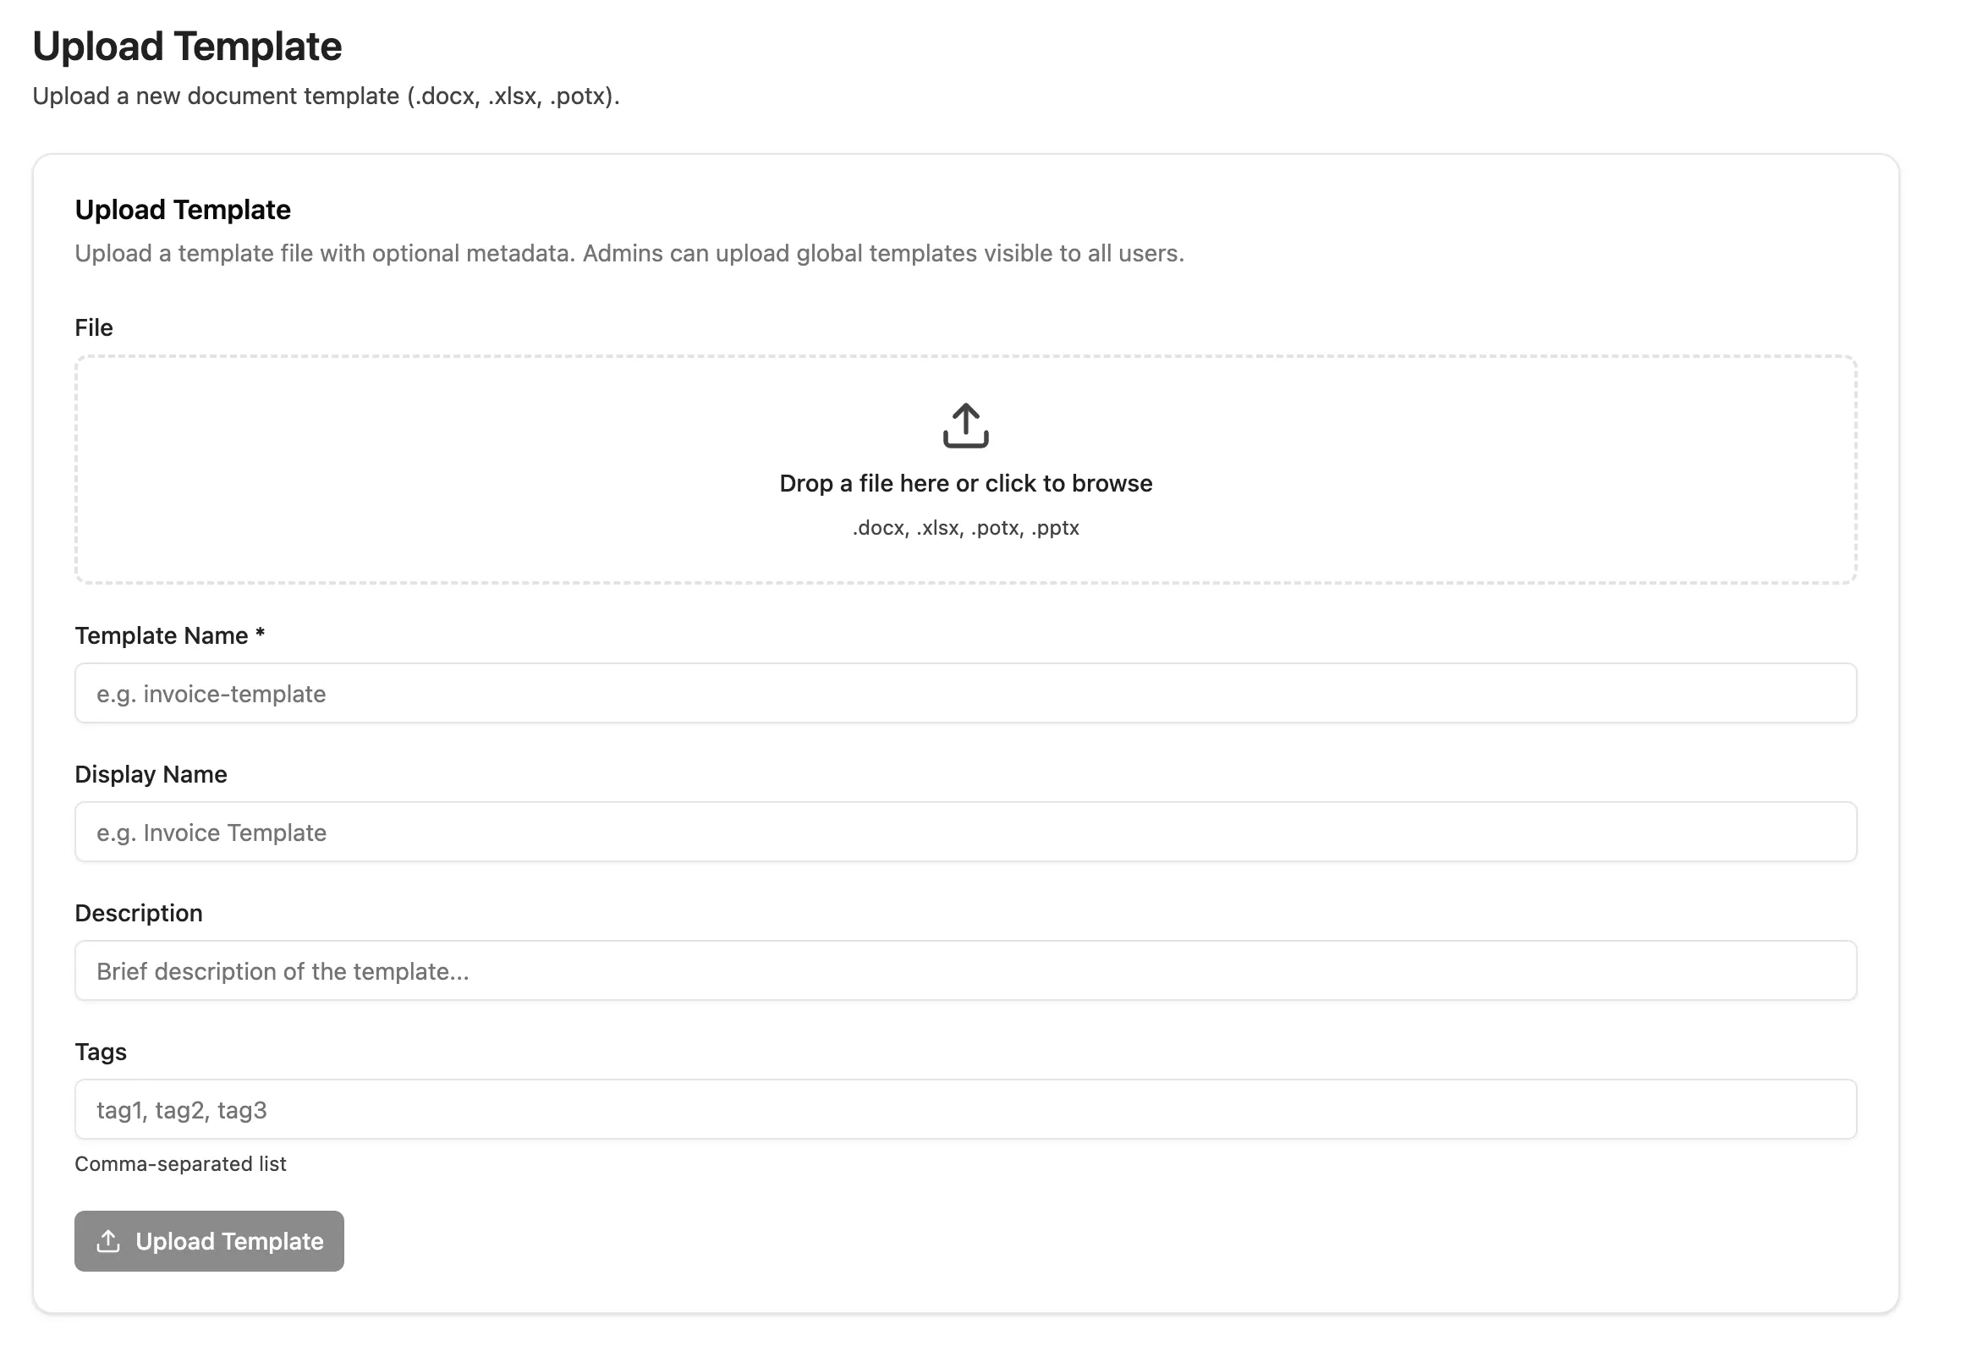1966x1352 pixels.
Task: Click the "Template Name *" label
Action: point(170,635)
